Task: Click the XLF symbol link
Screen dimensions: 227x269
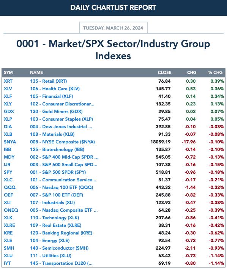Action: (x=8, y=96)
